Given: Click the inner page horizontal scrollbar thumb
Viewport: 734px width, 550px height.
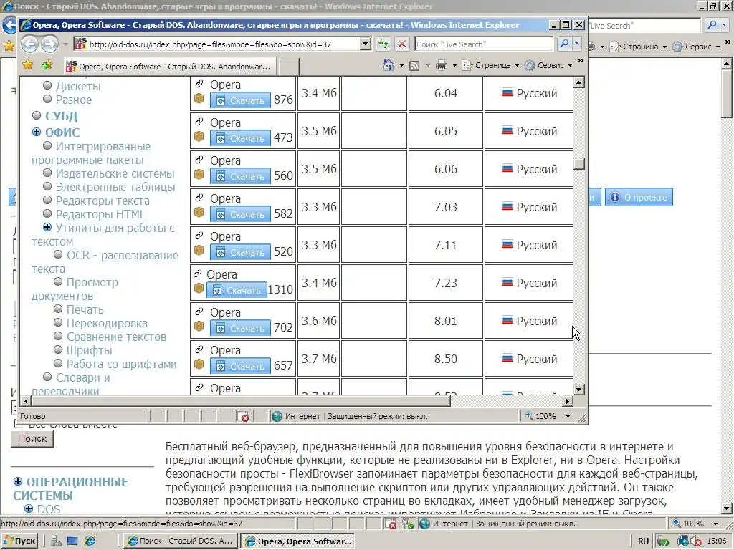Looking at the screenshot, I should (x=241, y=401).
